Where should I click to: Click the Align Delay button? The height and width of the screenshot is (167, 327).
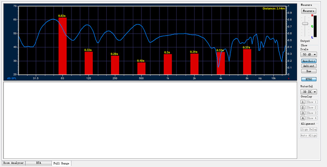pyautogui.click(x=309, y=129)
